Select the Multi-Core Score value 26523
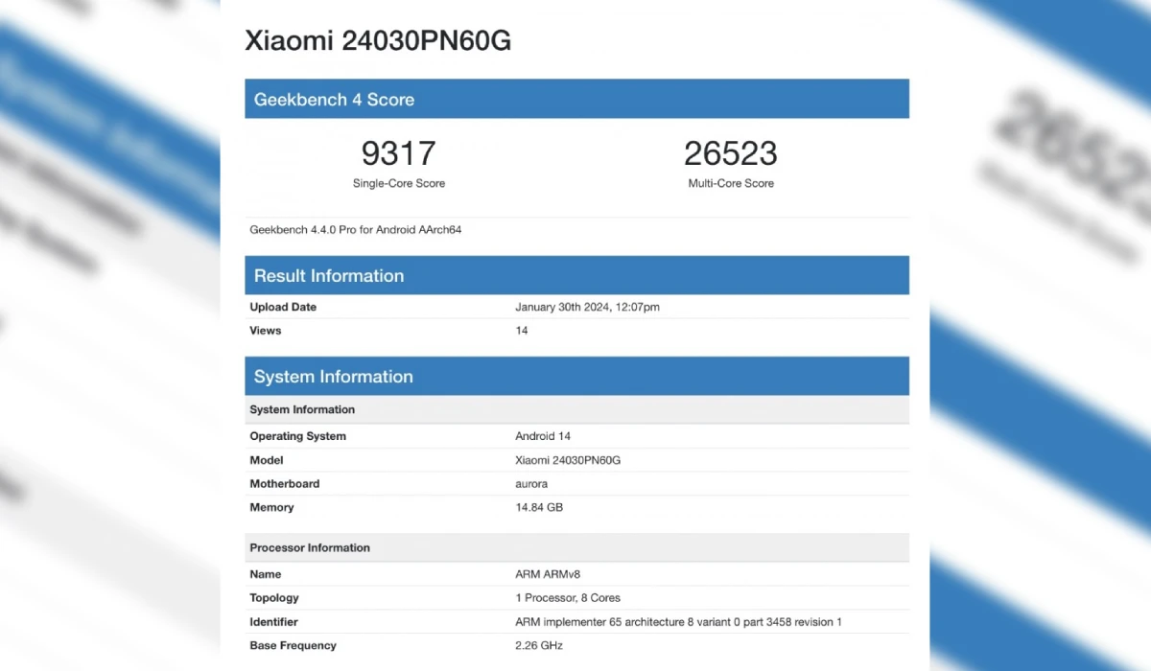The image size is (1151, 671). point(731,152)
